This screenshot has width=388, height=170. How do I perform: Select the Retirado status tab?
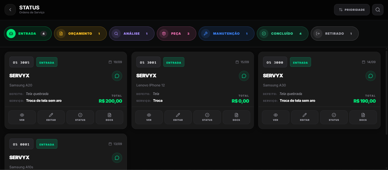pyautogui.click(x=335, y=34)
